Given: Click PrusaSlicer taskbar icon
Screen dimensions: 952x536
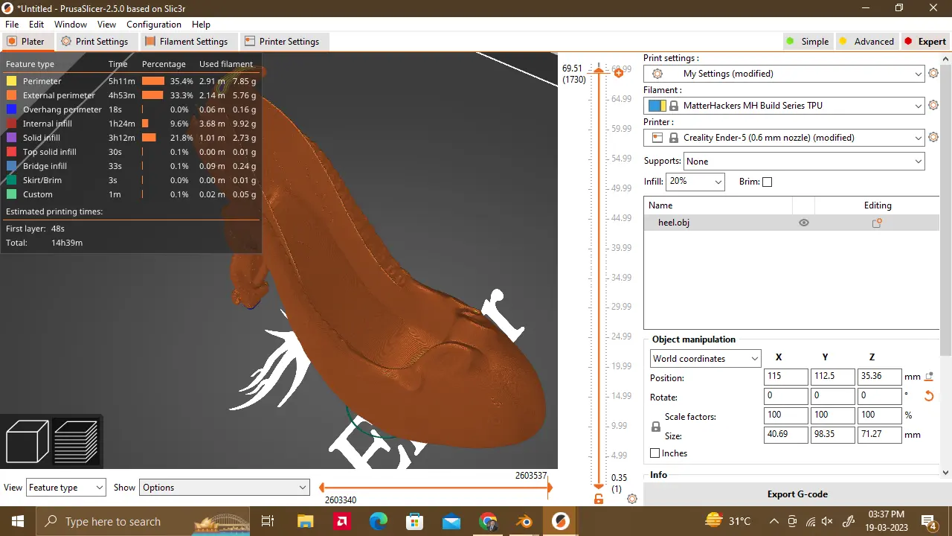Looking at the screenshot, I should coord(562,521).
